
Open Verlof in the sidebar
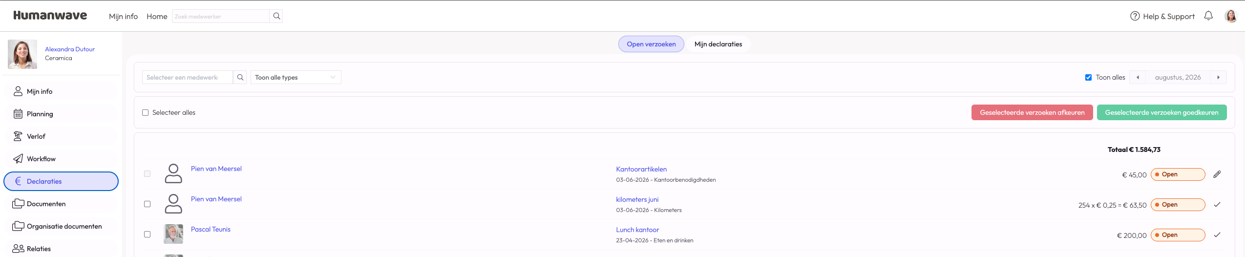pyautogui.click(x=61, y=136)
